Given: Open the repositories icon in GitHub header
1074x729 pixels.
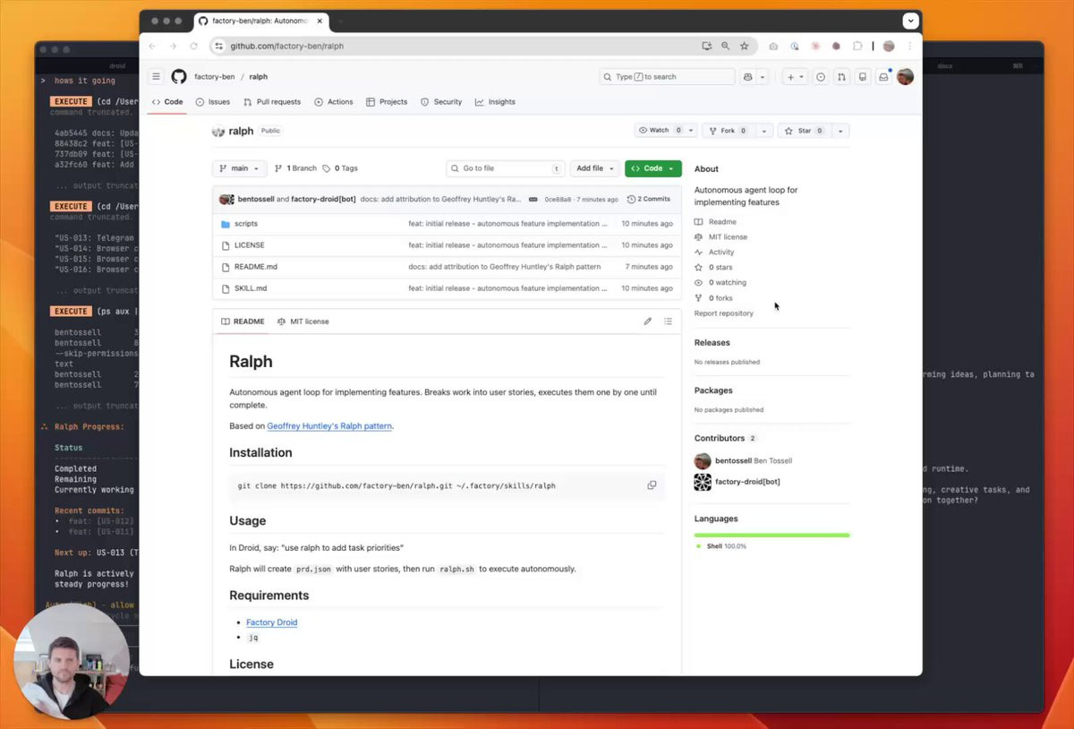Looking at the screenshot, I should pyautogui.click(x=863, y=77).
